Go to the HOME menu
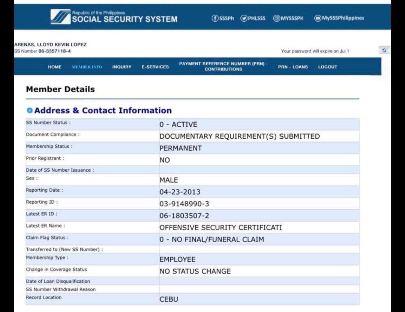 [55, 67]
